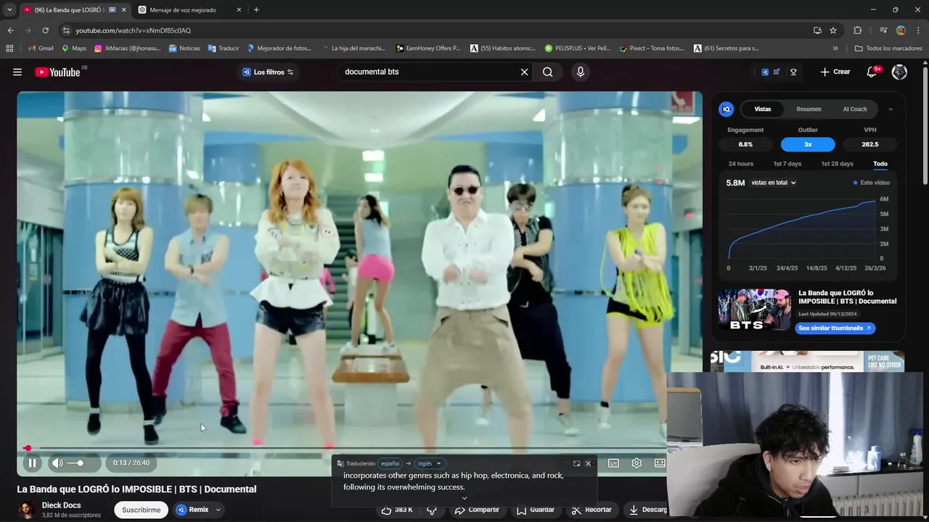Image resolution: width=929 pixels, height=522 pixels.
Task: Switch to Mensaje de voz mejorado tab
Action: pyautogui.click(x=189, y=10)
